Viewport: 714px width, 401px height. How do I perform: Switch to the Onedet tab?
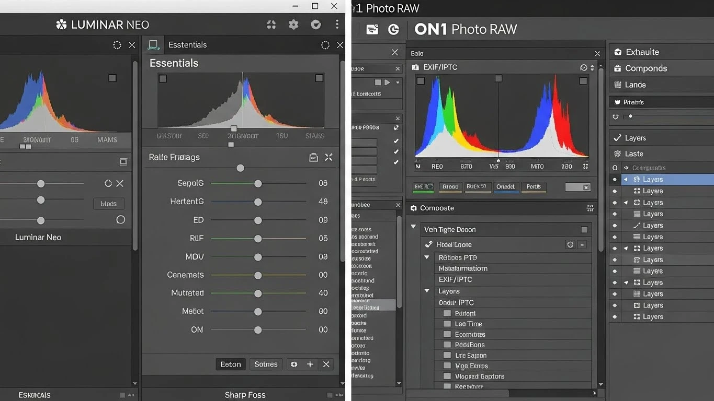(x=506, y=186)
